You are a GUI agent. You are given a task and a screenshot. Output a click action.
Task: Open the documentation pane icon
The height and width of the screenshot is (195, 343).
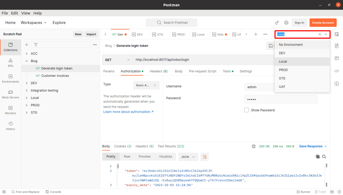tap(337, 46)
